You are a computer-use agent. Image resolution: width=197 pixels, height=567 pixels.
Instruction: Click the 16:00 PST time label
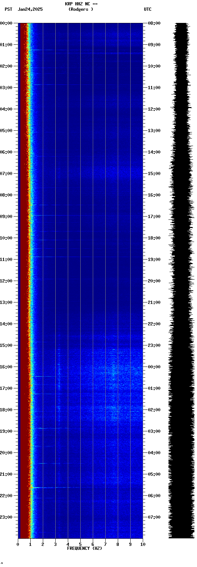pos(6,367)
